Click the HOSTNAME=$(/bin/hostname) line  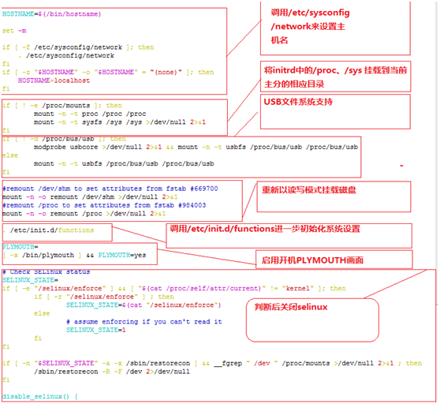coord(51,14)
